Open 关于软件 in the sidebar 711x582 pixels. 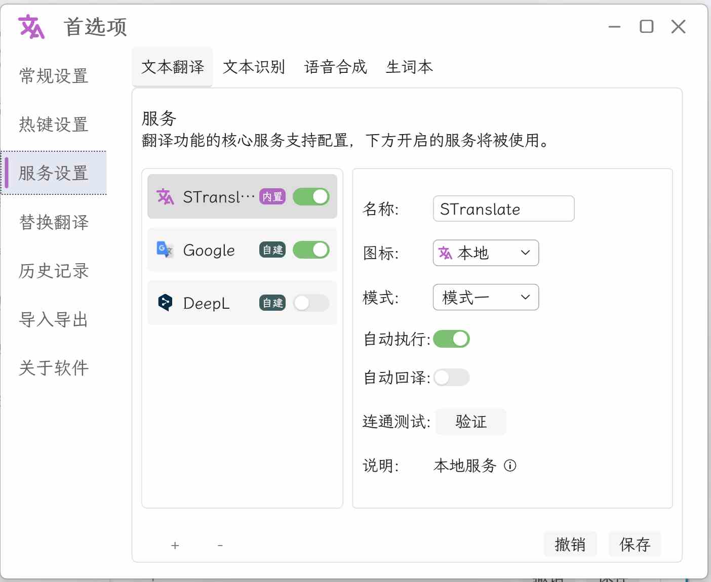54,368
